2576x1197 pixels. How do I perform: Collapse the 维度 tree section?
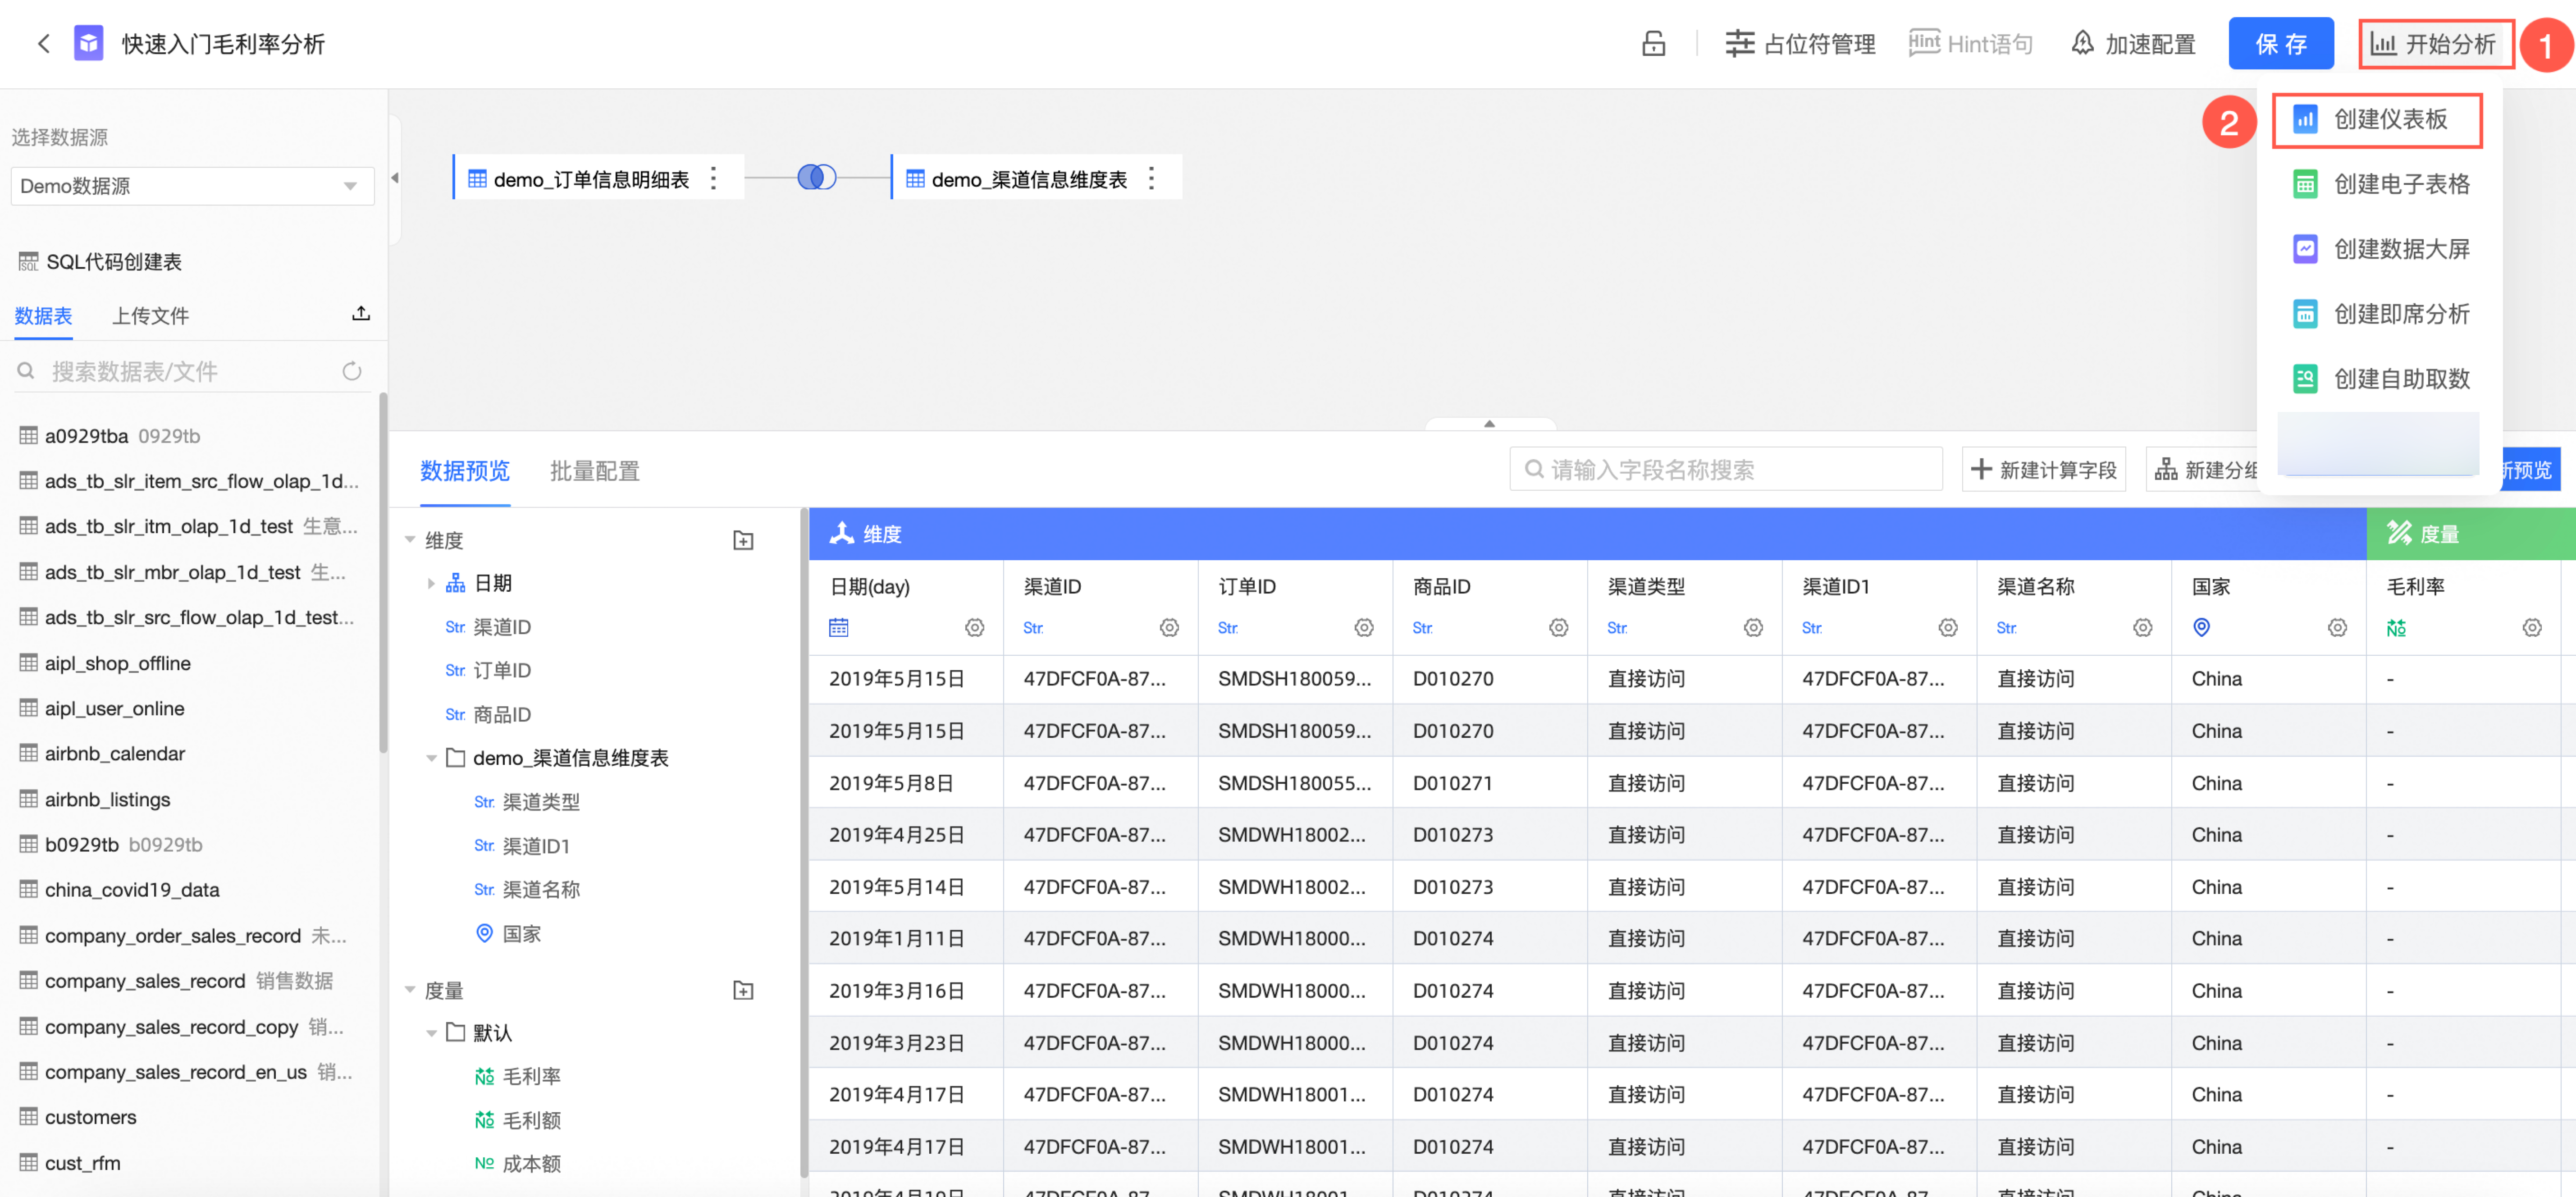410,540
